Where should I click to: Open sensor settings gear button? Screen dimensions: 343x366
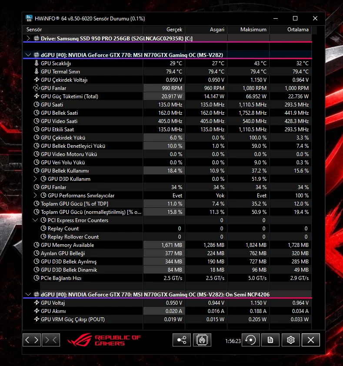291,340
